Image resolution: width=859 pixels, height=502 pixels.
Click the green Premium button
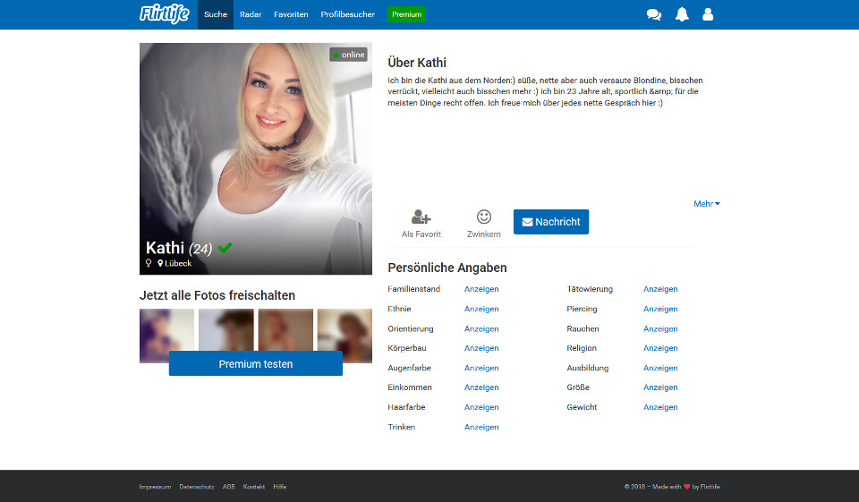pyautogui.click(x=406, y=15)
